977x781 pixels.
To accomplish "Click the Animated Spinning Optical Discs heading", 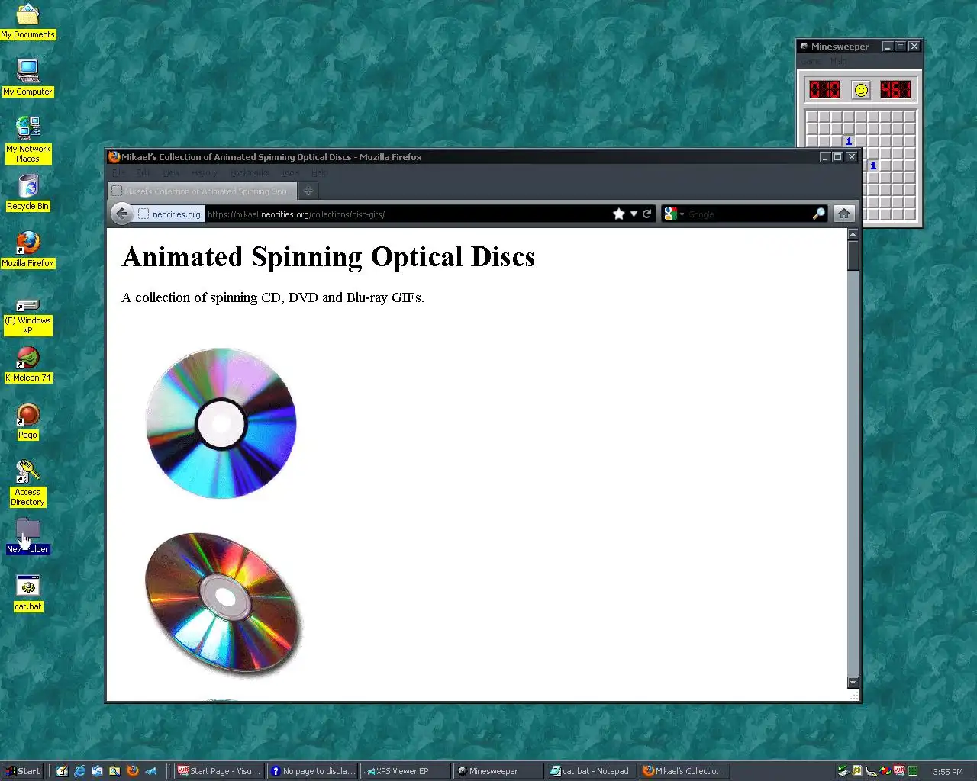I will [x=328, y=257].
